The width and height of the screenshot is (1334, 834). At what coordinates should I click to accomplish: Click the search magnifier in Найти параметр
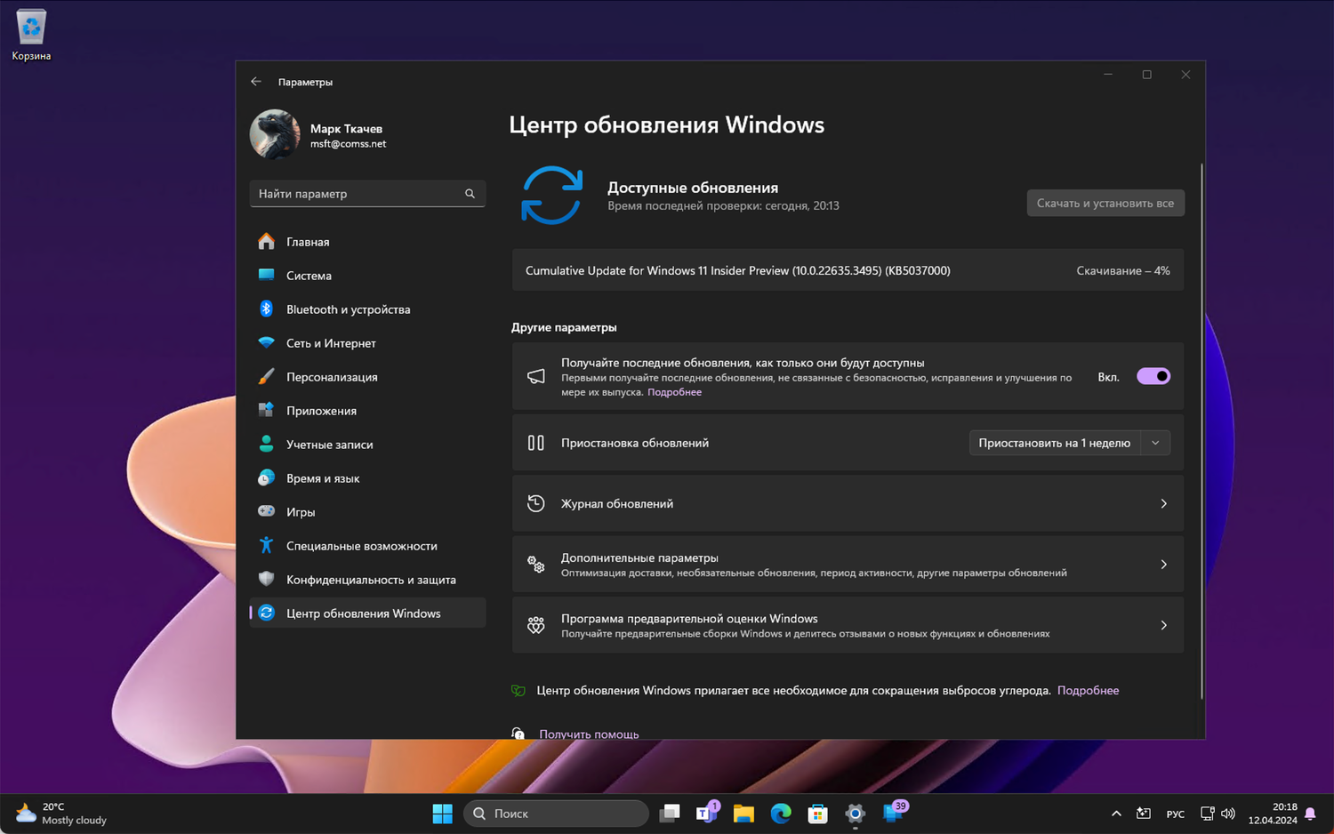(x=470, y=194)
